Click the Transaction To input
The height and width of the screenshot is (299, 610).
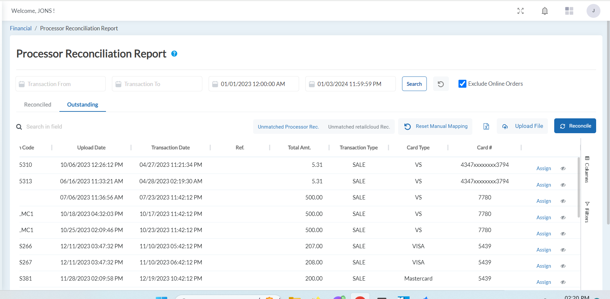click(157, 84)
